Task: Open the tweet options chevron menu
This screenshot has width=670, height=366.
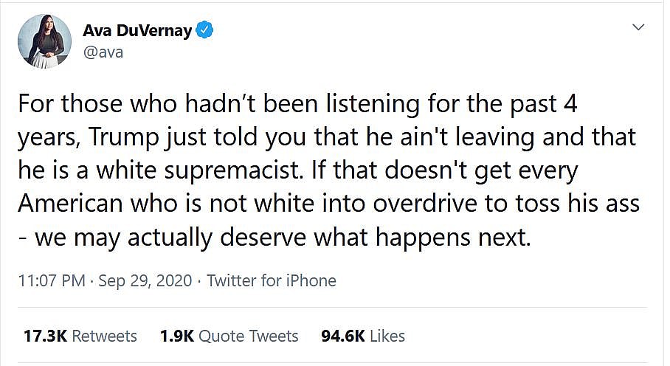Action: tap(638, 27)
